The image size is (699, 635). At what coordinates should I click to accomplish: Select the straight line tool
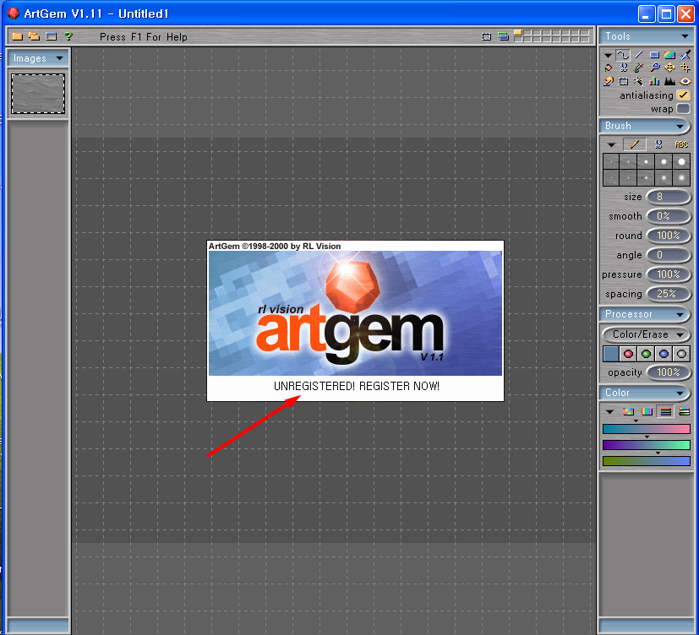pos(639,55)
